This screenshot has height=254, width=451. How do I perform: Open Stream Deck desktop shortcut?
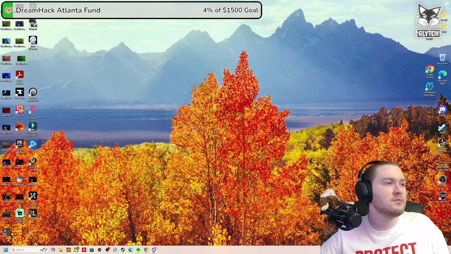(x=443, y=198)
